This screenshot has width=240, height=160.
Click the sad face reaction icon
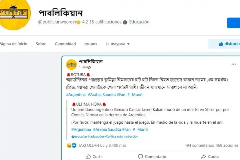69,146
